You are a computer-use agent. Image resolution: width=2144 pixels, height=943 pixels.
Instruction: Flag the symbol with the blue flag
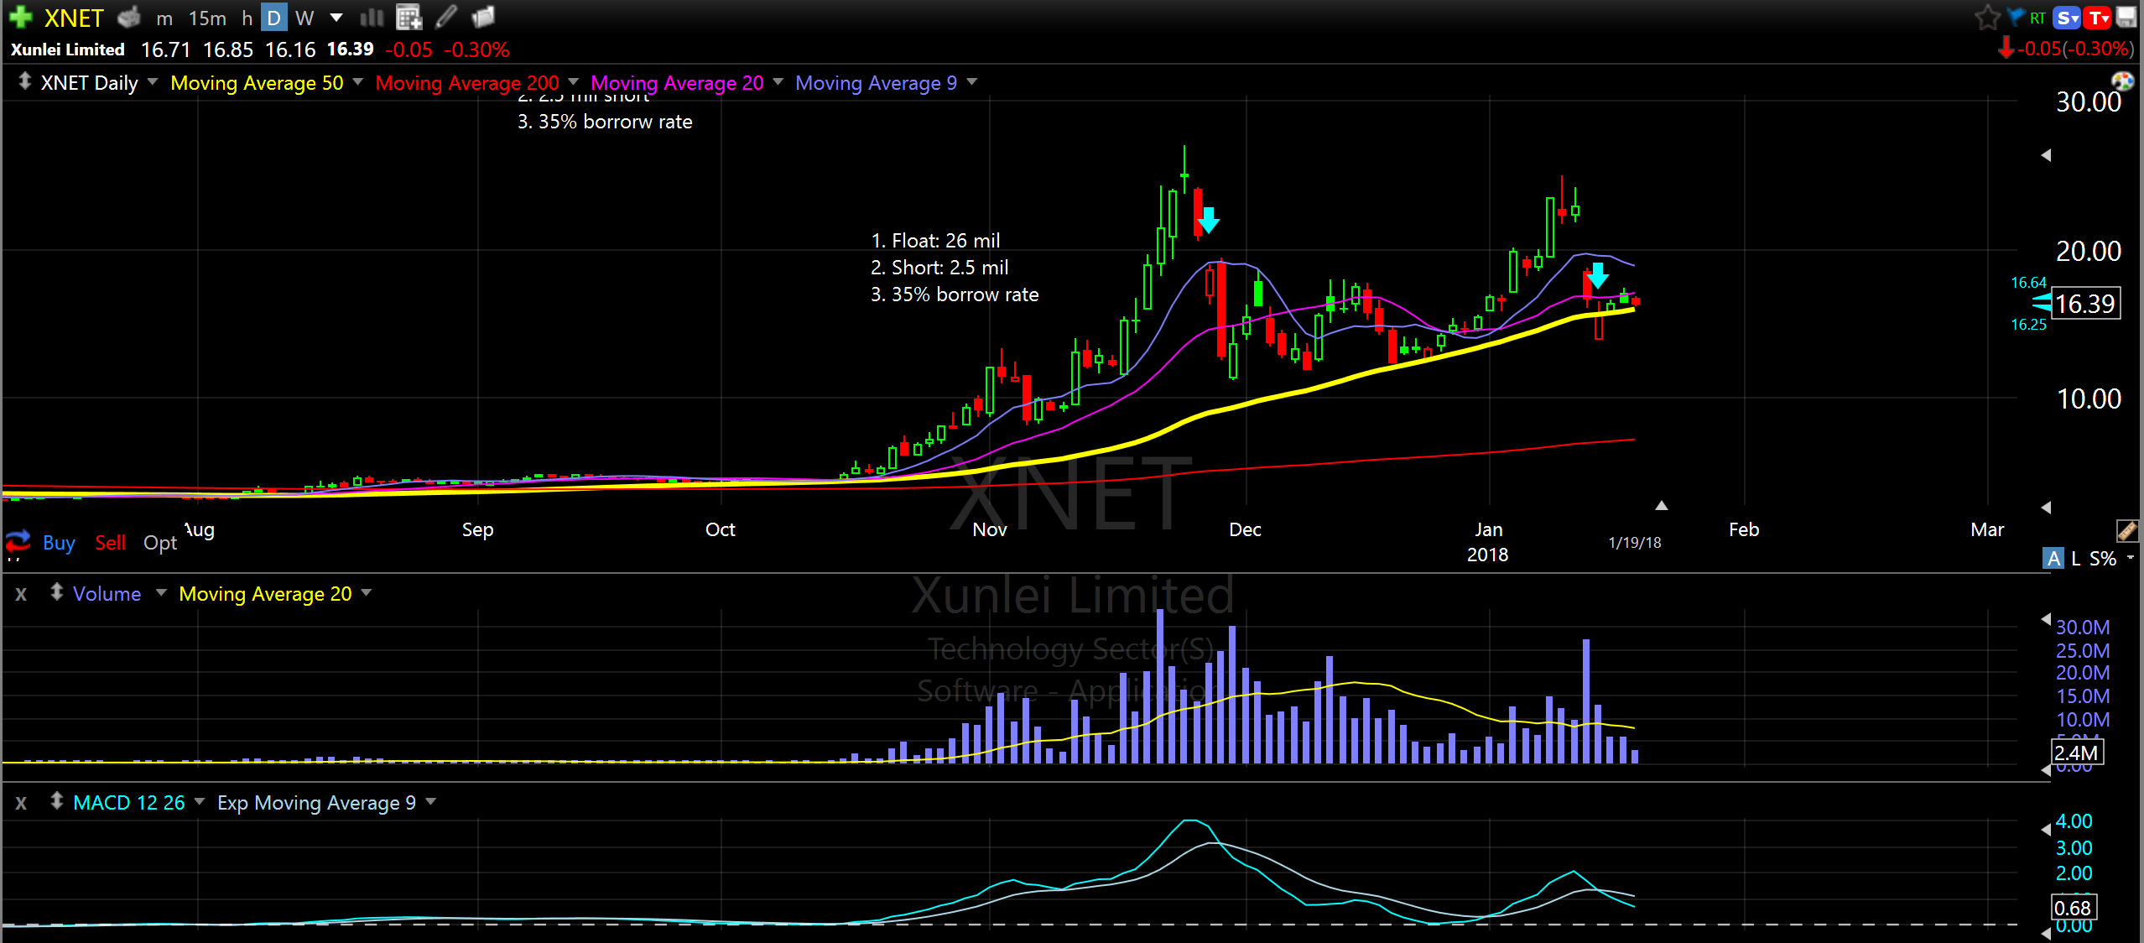point(2015,17)
